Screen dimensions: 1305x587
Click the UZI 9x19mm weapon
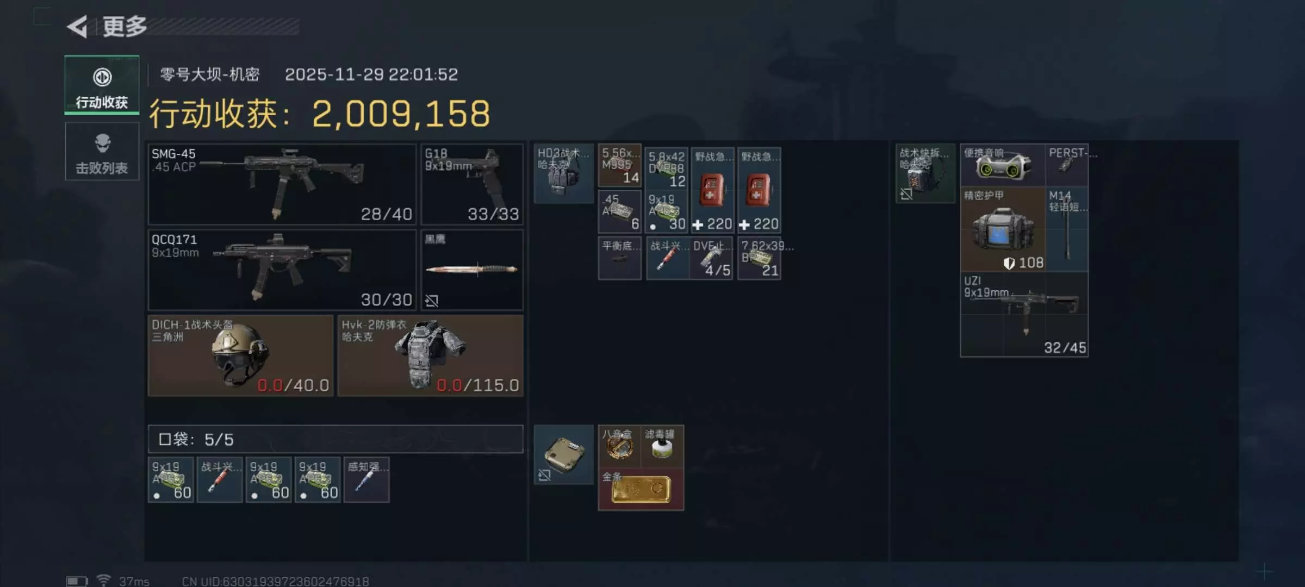tap(1024, 315)
